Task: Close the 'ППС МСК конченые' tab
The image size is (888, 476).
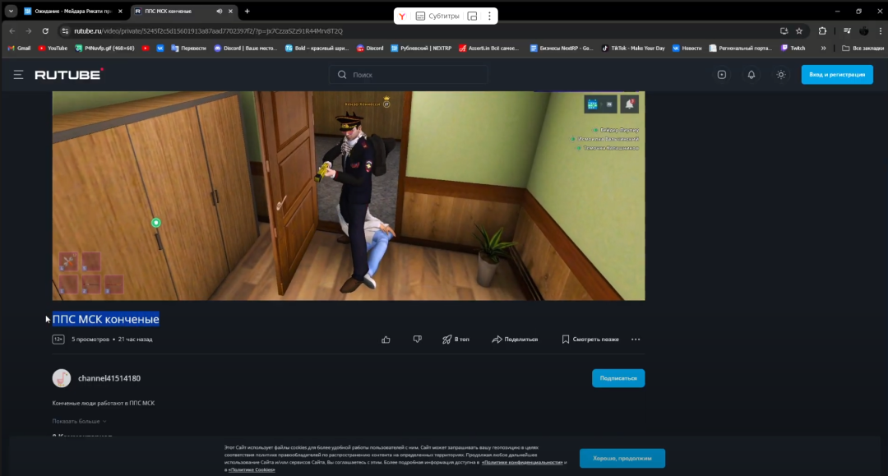Action: (x=230, y=12)
